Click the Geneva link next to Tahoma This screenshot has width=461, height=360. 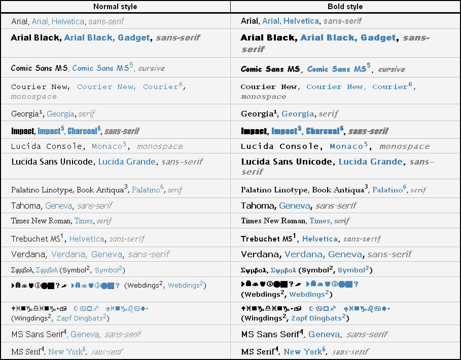coord(58,206)
